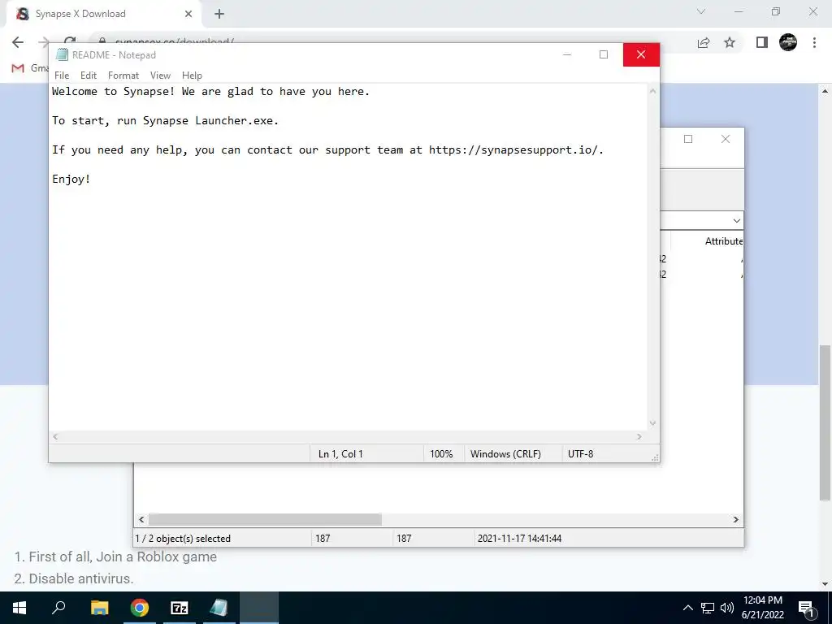832x624 pixels.
Task: Switch to Chrome from taskbar
Action: tap(140, 608)
